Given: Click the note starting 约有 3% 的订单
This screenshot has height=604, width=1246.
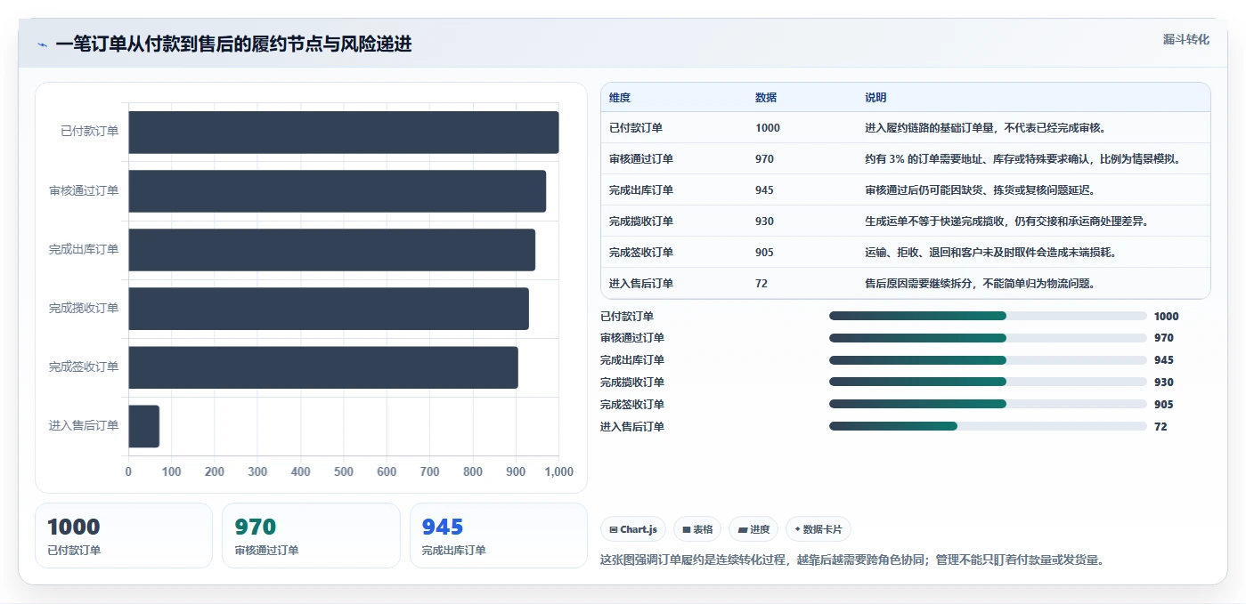Looking at the screenshot, I should [x=1023, y=159].
